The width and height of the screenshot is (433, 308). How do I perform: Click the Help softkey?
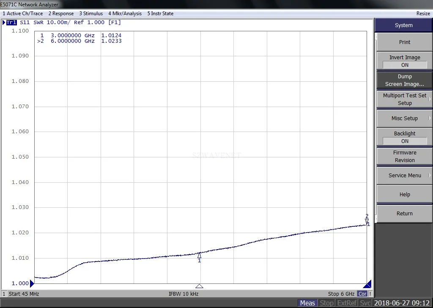click(405, 195)
